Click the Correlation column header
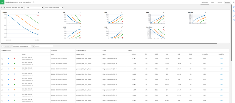235x103 pixels. (204, 54)
